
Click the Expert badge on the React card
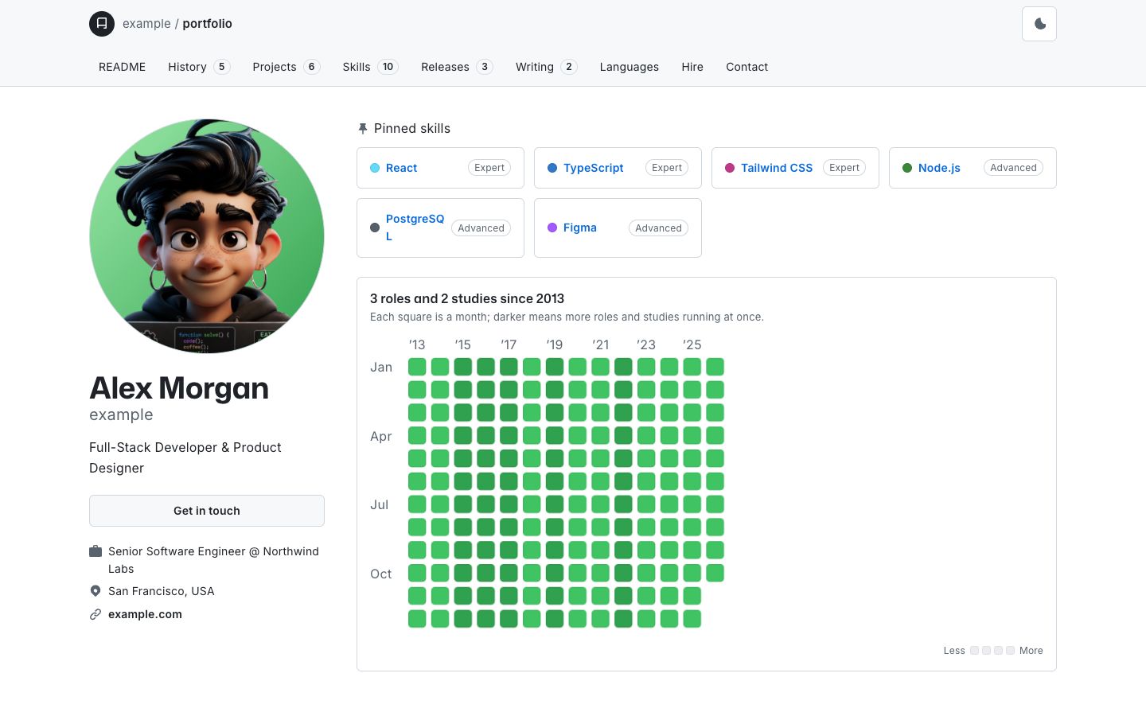click(x=489, y=168)
